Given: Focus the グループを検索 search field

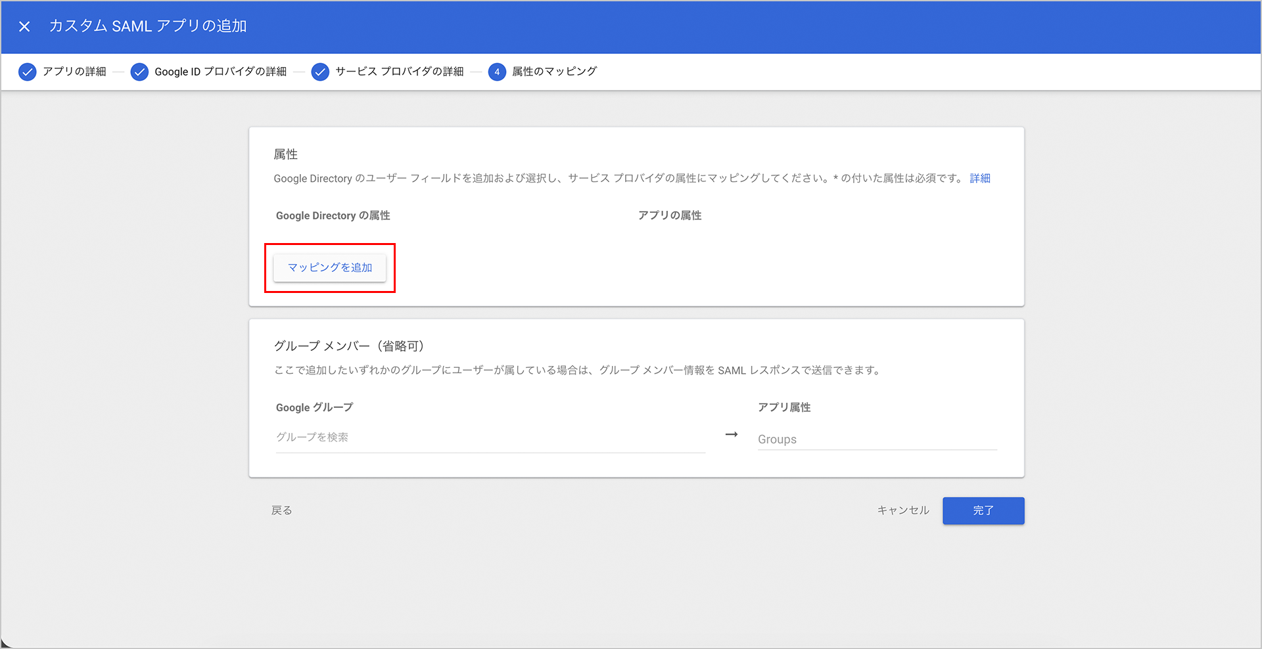Looking at the screenshot, I should tap(490, 437).
